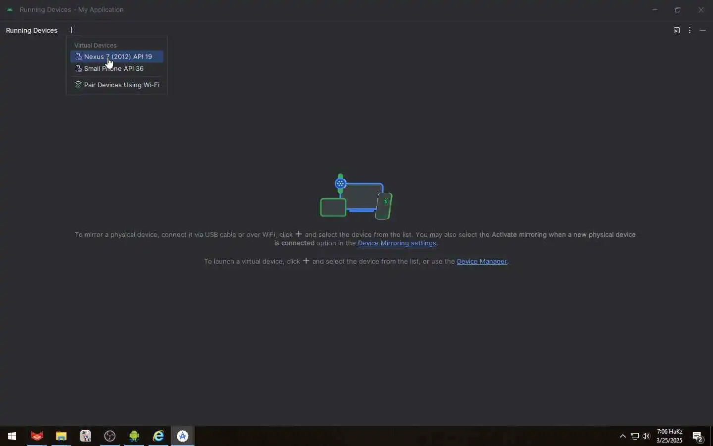Open the Running Devices tab
The image size is (713, 446).
tap(32, 30)
